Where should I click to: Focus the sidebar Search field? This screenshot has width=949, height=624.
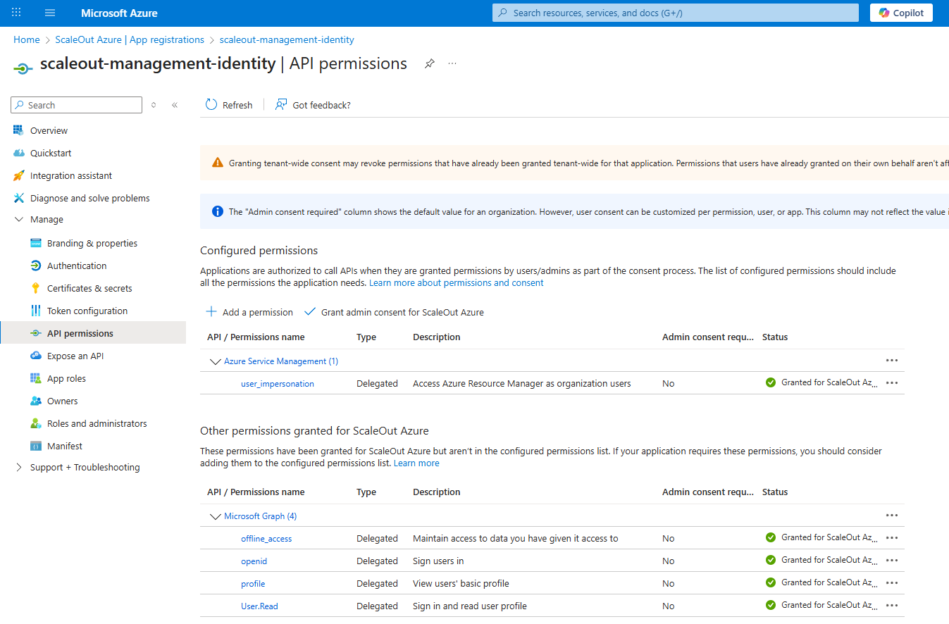[77, 105]
